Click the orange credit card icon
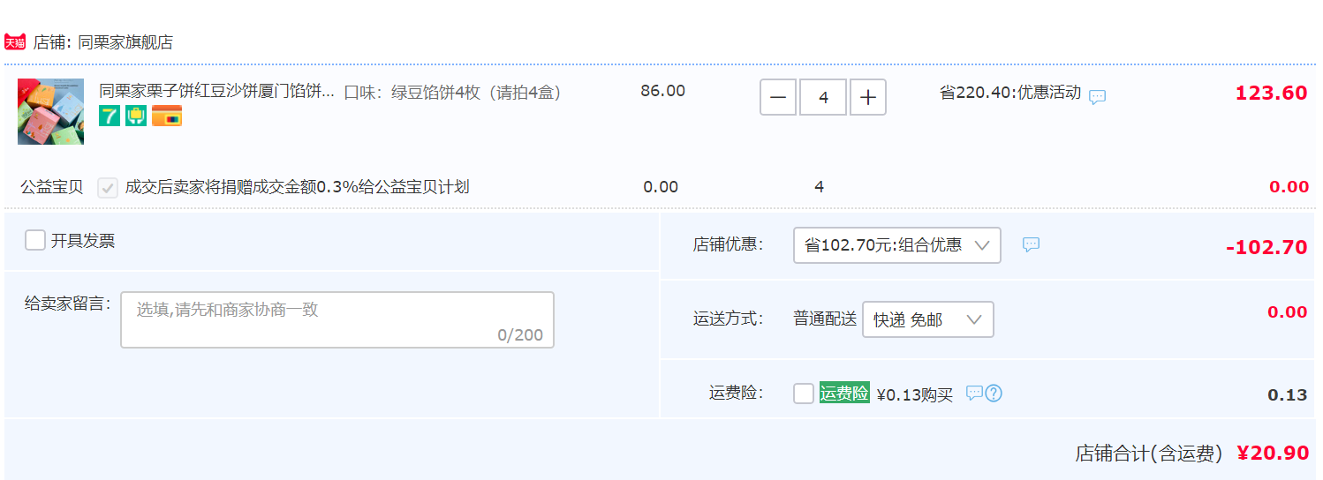This screenshot has width=1323, height=480. pos(167,116)
